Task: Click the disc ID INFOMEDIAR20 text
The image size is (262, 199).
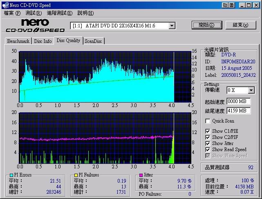Action: [238, 62]
